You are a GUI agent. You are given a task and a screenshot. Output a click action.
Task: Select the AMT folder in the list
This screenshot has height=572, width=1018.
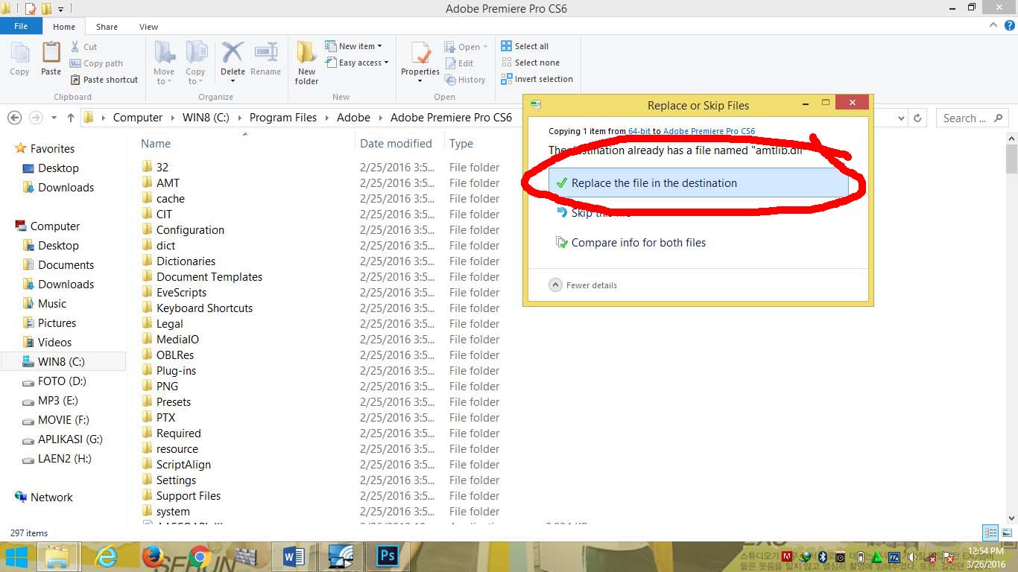tap(168, 182)
